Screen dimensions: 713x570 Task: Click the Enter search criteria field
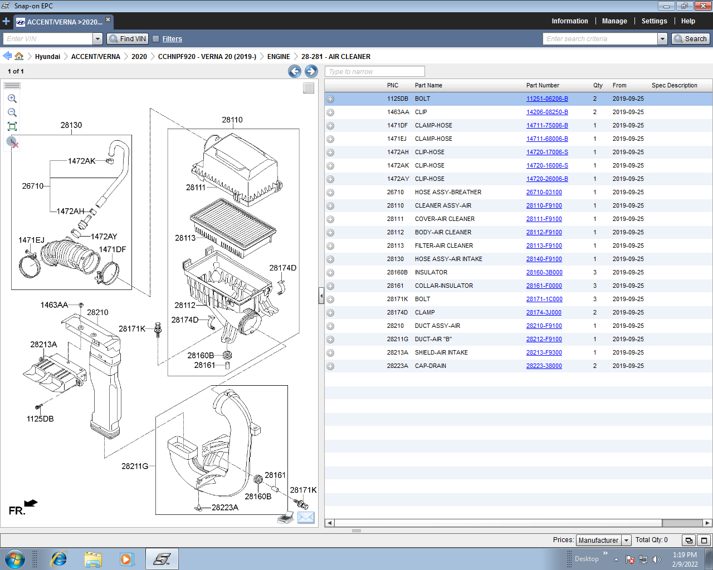point(600,39)
